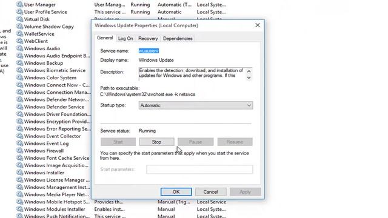The height and width of the screenshot is (218, 388).
Task: Click the Pause button
Action: [195, 142]
